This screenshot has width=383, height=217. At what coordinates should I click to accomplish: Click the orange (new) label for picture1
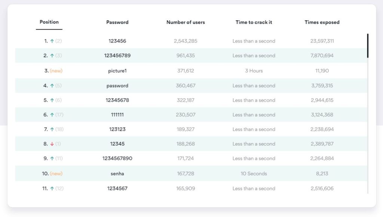pos(56,71)
